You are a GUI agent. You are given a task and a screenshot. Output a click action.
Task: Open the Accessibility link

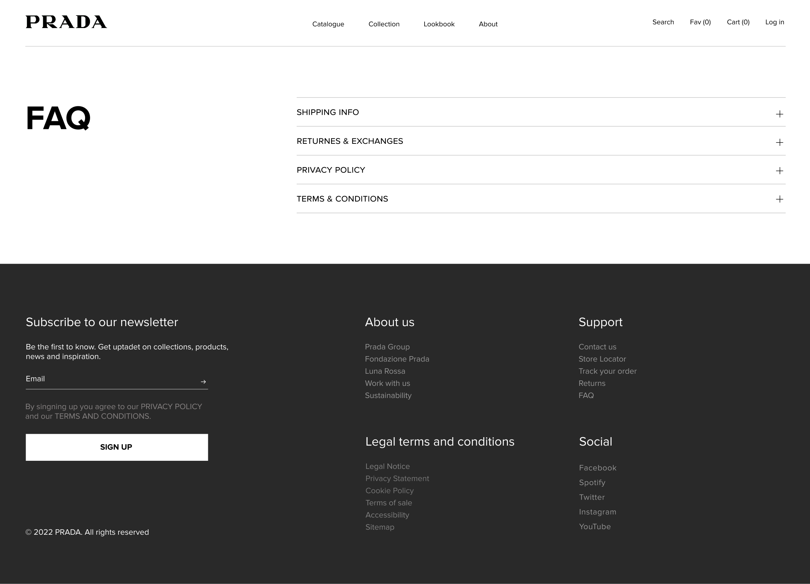click(x=387, y=515)
